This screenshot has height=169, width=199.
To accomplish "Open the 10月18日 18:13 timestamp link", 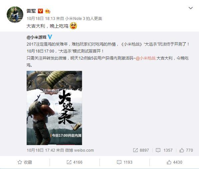I will [41, 19].
